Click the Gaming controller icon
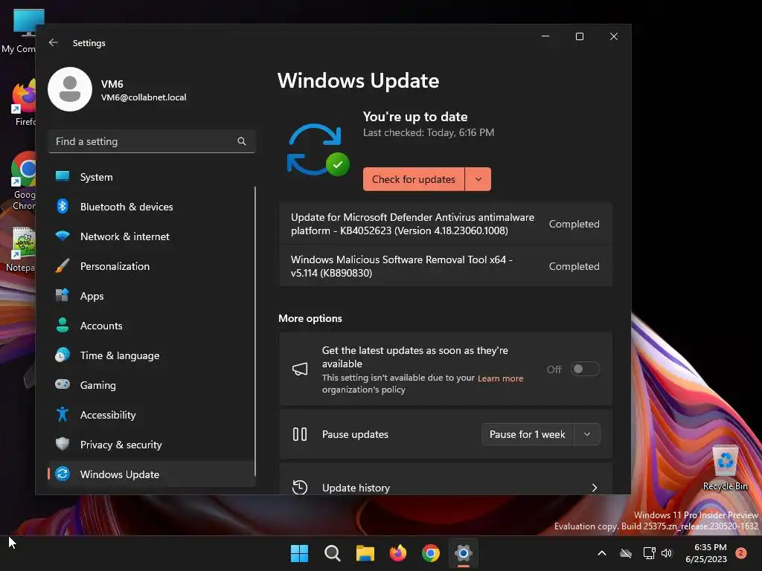 click(63, 384)
